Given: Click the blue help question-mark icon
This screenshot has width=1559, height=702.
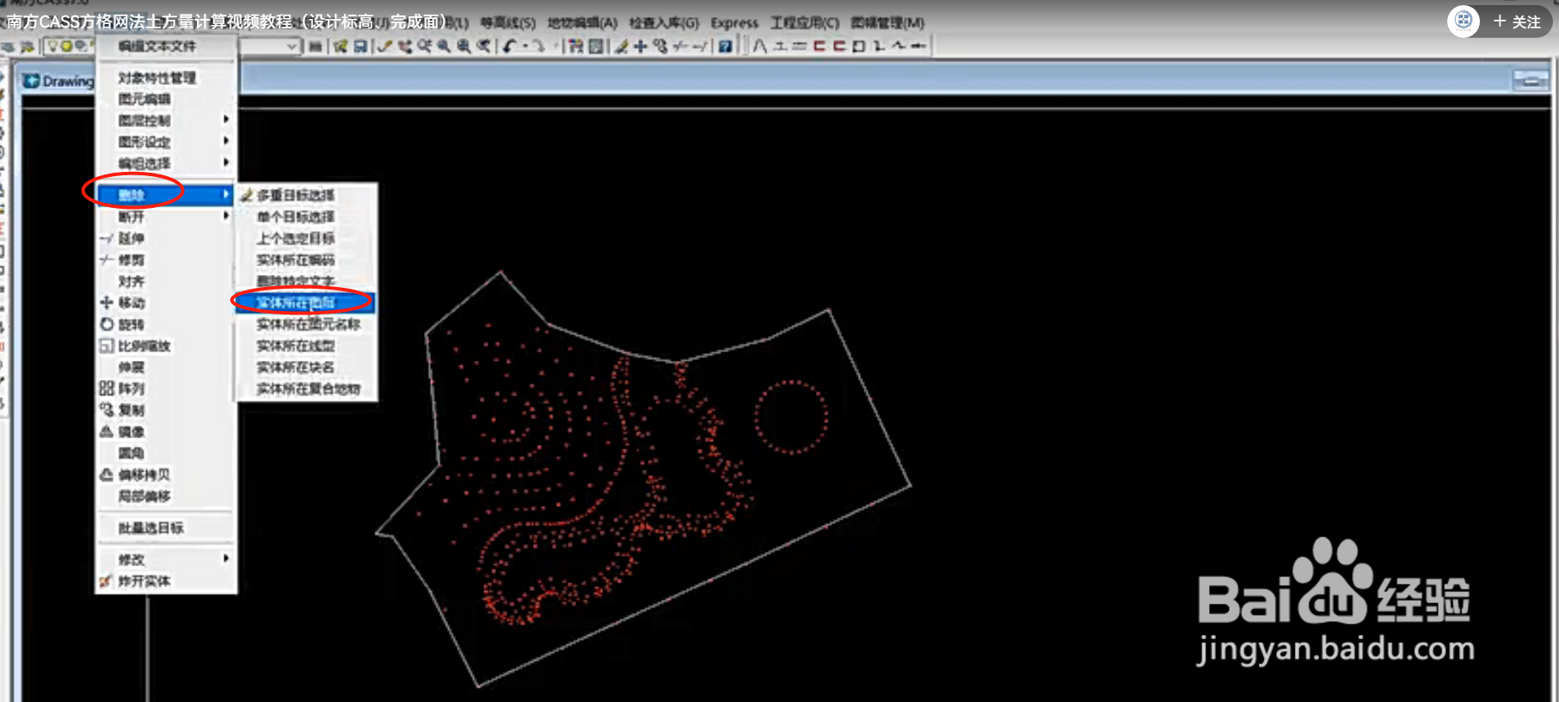Looking at the screenshot, I should coord(726,46).
